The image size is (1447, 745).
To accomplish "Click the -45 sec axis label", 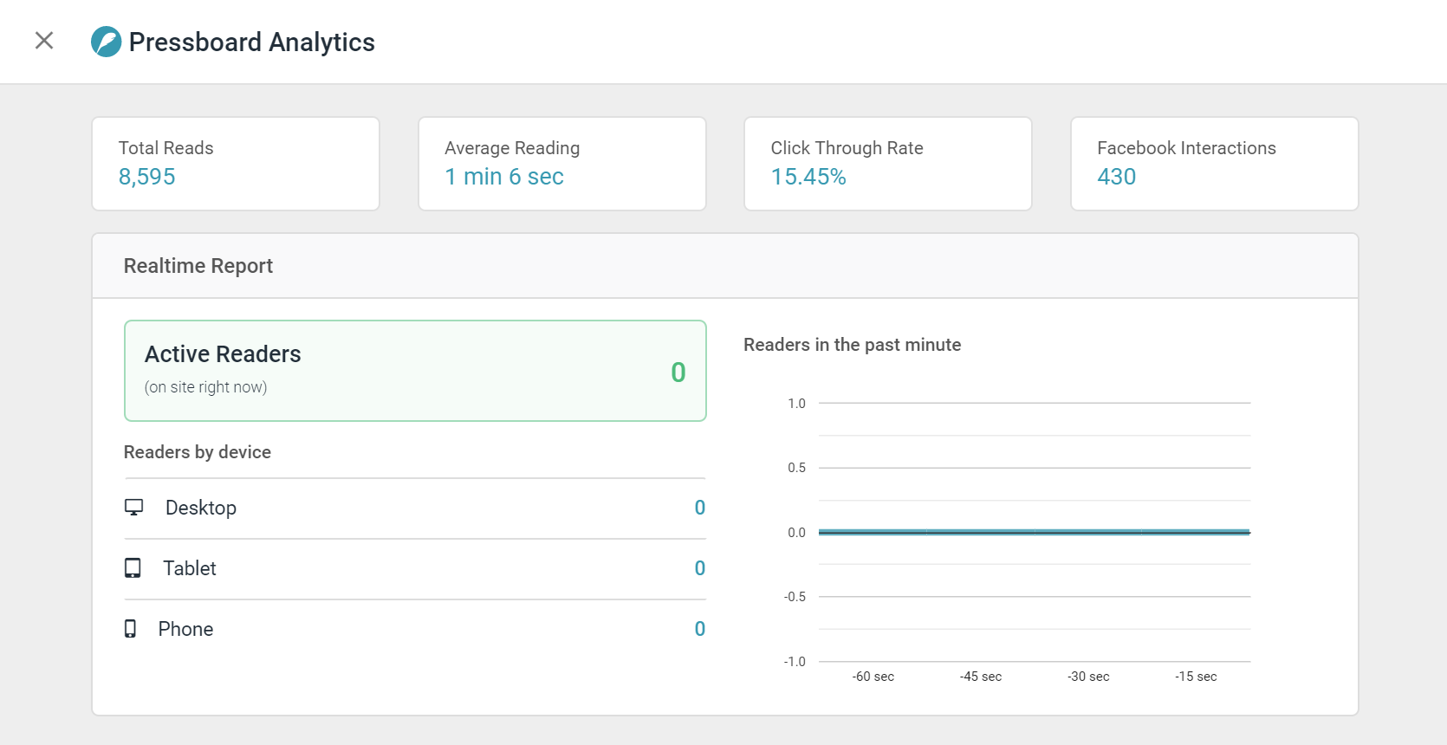I will 981,677.
